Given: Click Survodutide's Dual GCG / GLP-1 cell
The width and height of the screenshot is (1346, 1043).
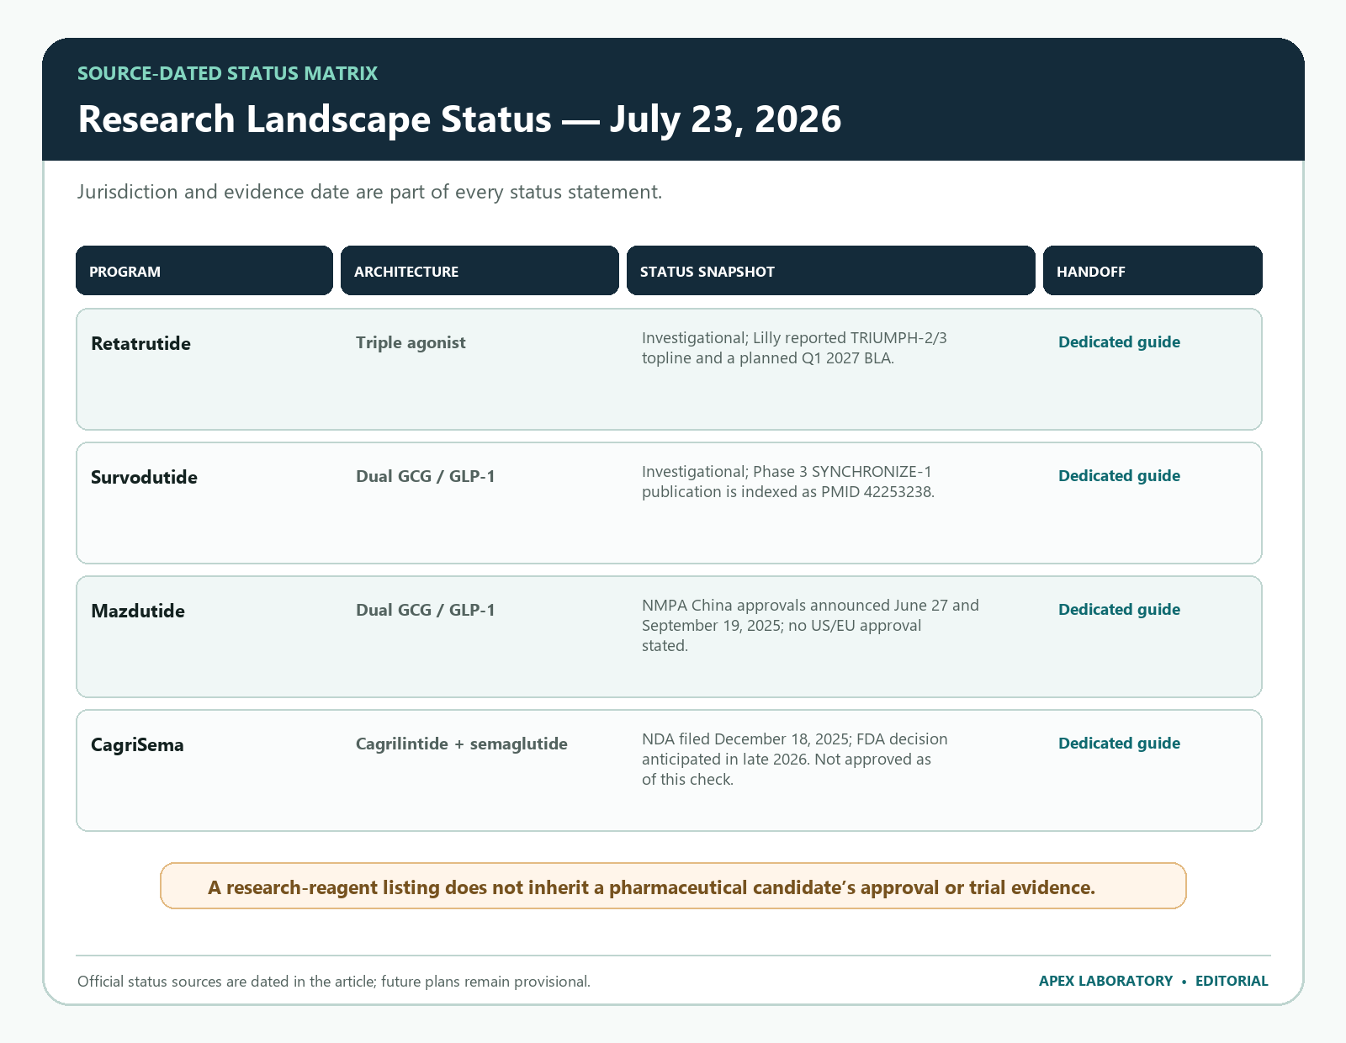Looking at the screenshot, I should pyautogui.click(x=426, y=476).
